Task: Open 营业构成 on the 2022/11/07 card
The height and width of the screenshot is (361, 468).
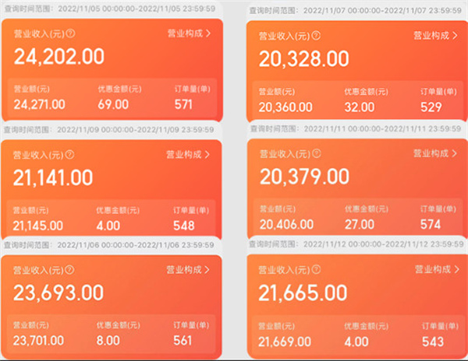Action: [x=435, y=36]
